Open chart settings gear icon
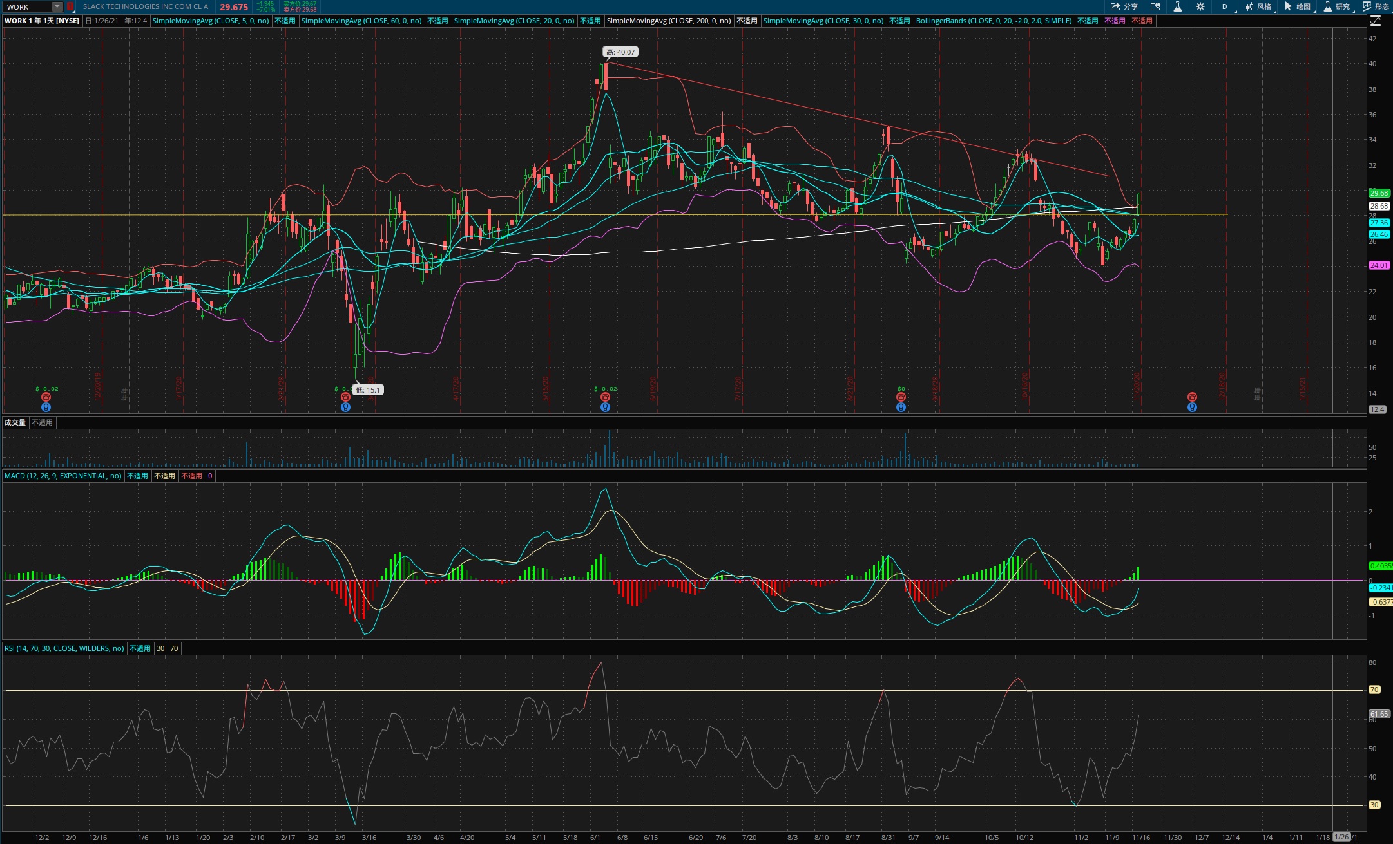 [1200, 6]
